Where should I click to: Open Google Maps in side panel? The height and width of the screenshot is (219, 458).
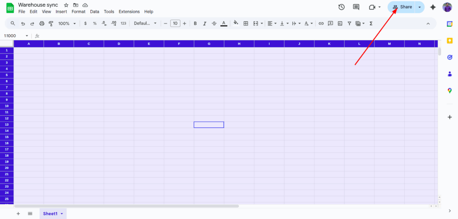[x=450, y=91]
